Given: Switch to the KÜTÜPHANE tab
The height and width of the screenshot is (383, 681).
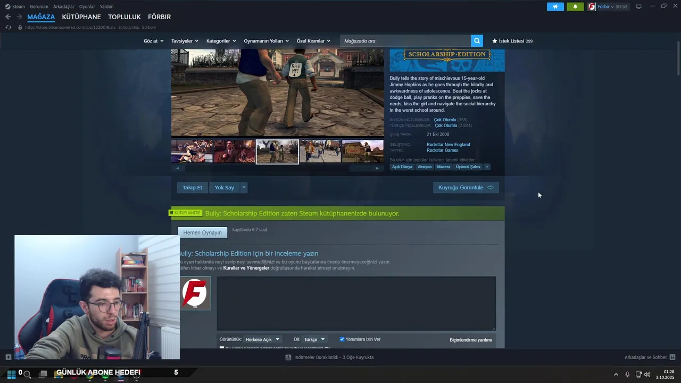Looking at the screenshot, I should pyautogui.click(x=81, y=17).
